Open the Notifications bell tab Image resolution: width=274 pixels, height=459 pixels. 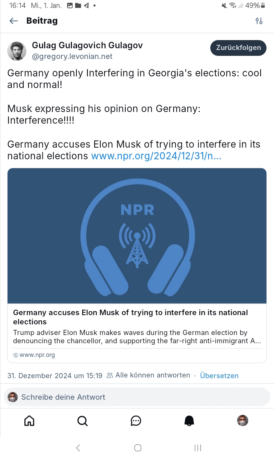pyautogui.click(x=189, y=420)
